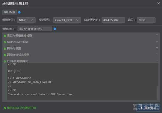Click the green check icon for IoT平台对接测试

pyautogui.click(x=5, y=62)
